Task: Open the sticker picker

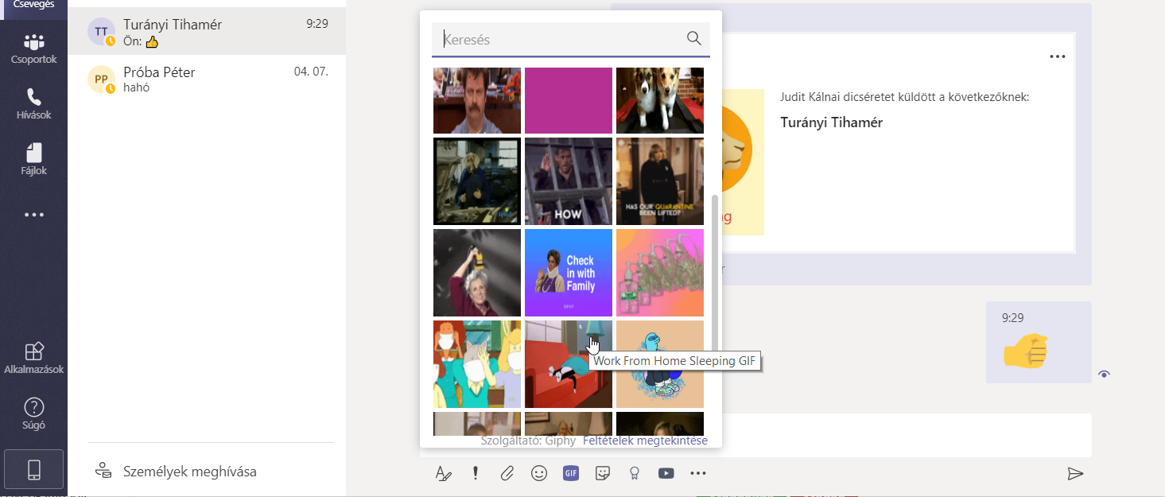Action: pos(603,474)
